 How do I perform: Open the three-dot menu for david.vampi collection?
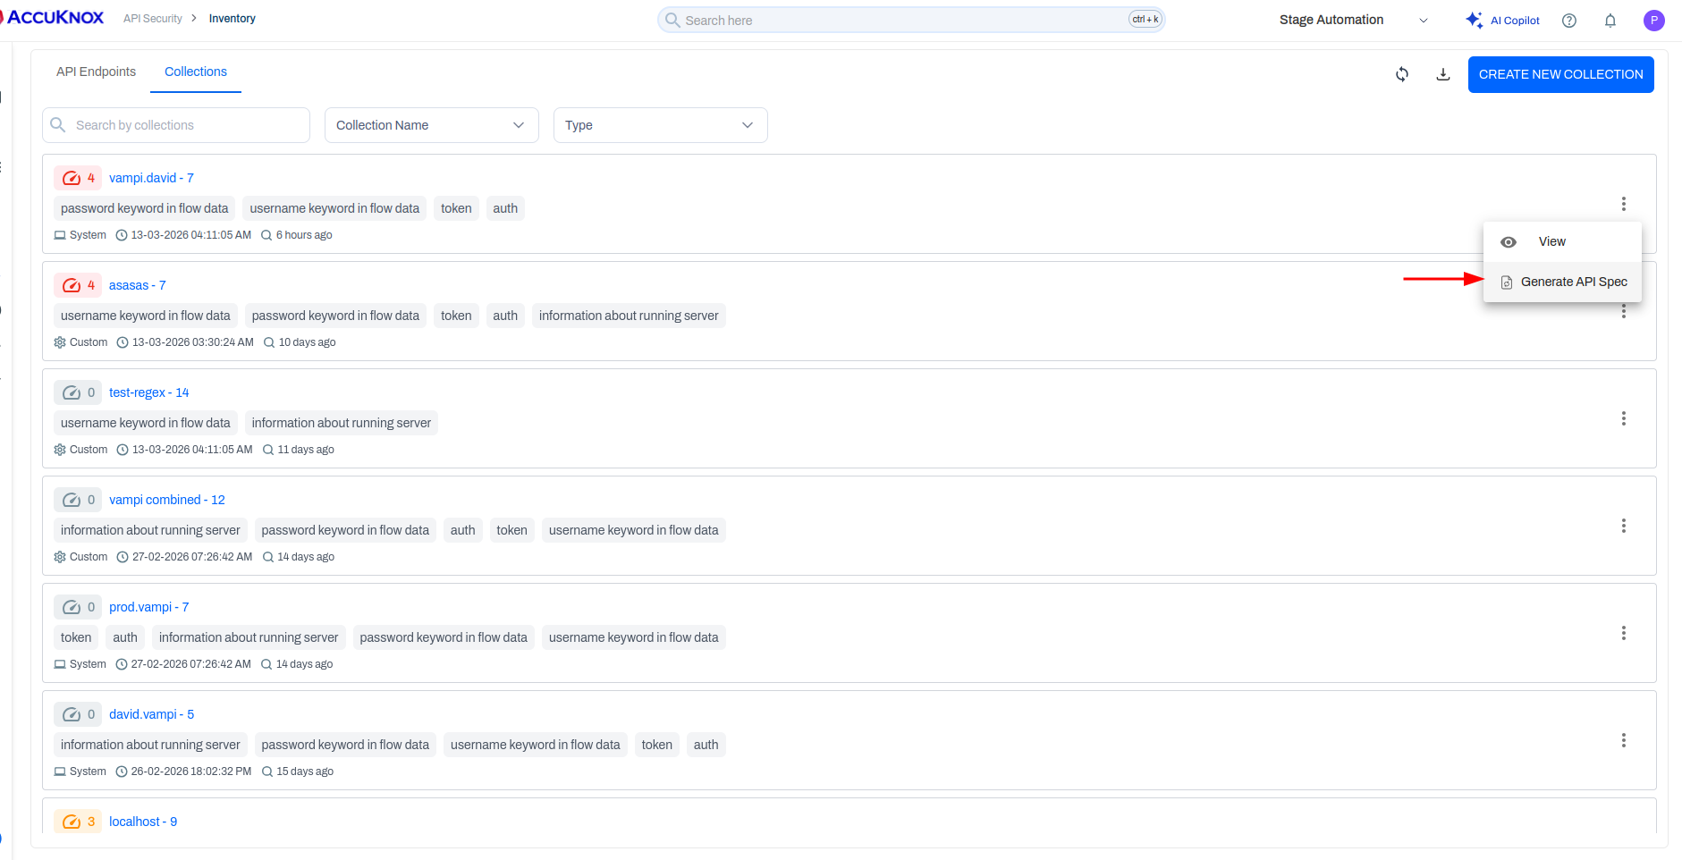click(1624, 740)
